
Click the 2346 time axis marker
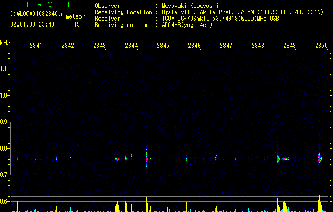194,45
